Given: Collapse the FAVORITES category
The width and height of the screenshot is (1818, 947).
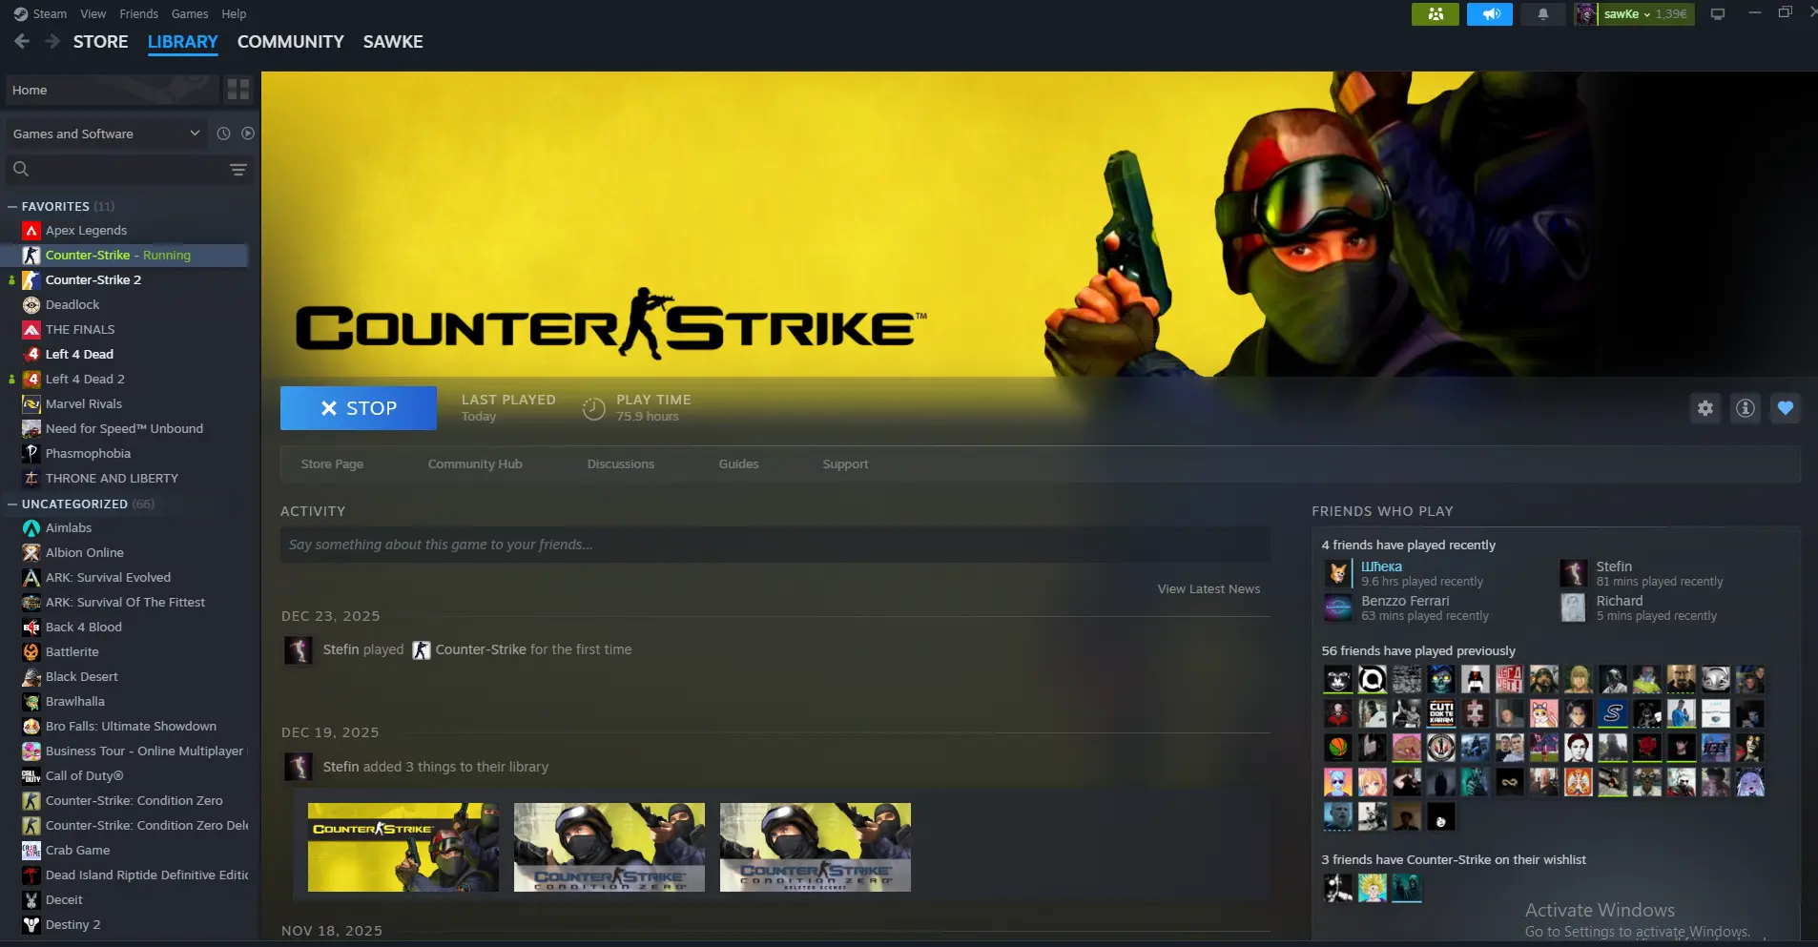Looking at the screenshot, I should (12, 206).
